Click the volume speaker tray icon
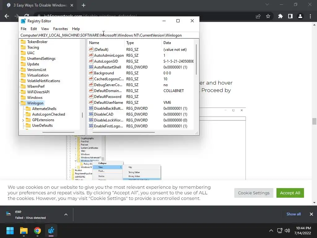This screenshot has width=317, height=238. 287,231
